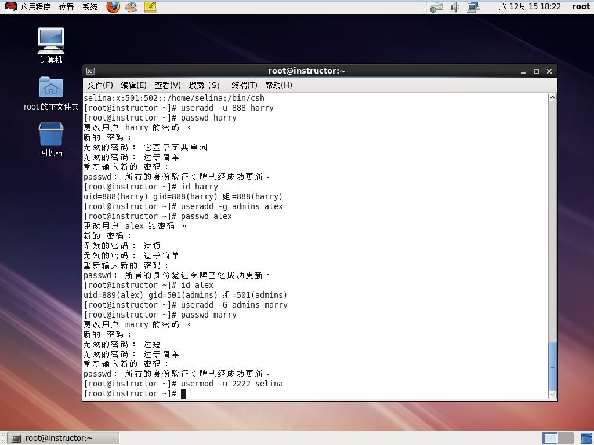The image size is (594, 445).
Task: Click the root@instructor:~ taskbar button
Action: tap(63, 438)
